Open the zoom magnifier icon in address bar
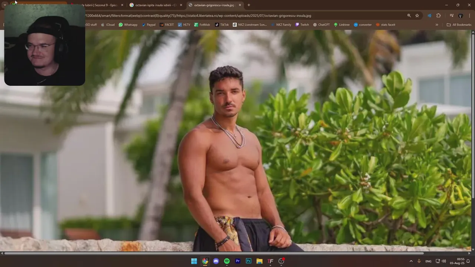 [x=409, y=16]
